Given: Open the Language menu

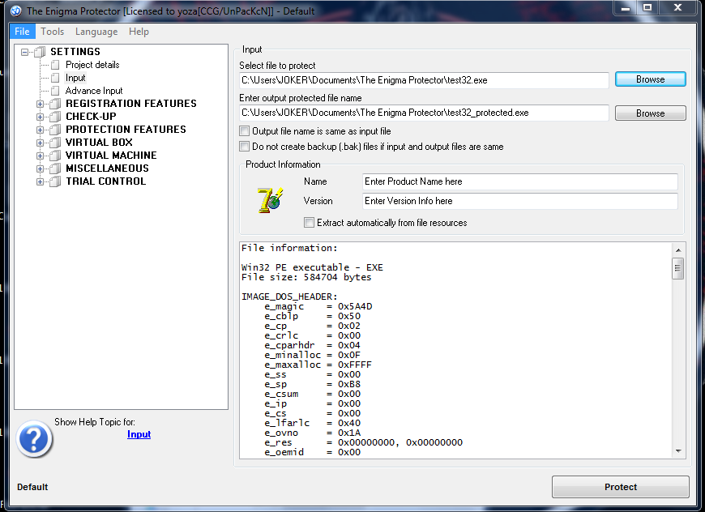Looking at the screenshot, I should point(96,32).
